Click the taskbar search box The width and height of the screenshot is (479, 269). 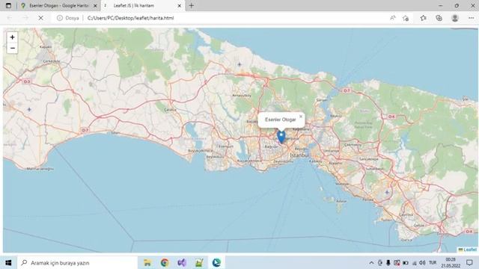pos(77,262)
